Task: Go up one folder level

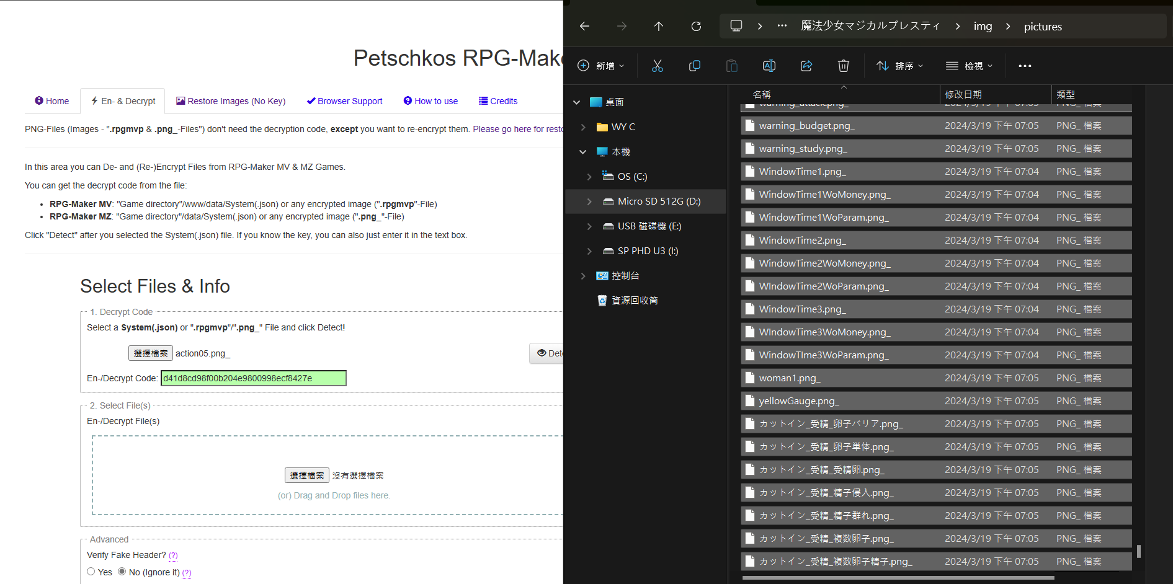Action: pyautogui.click(x=659, y=26)
